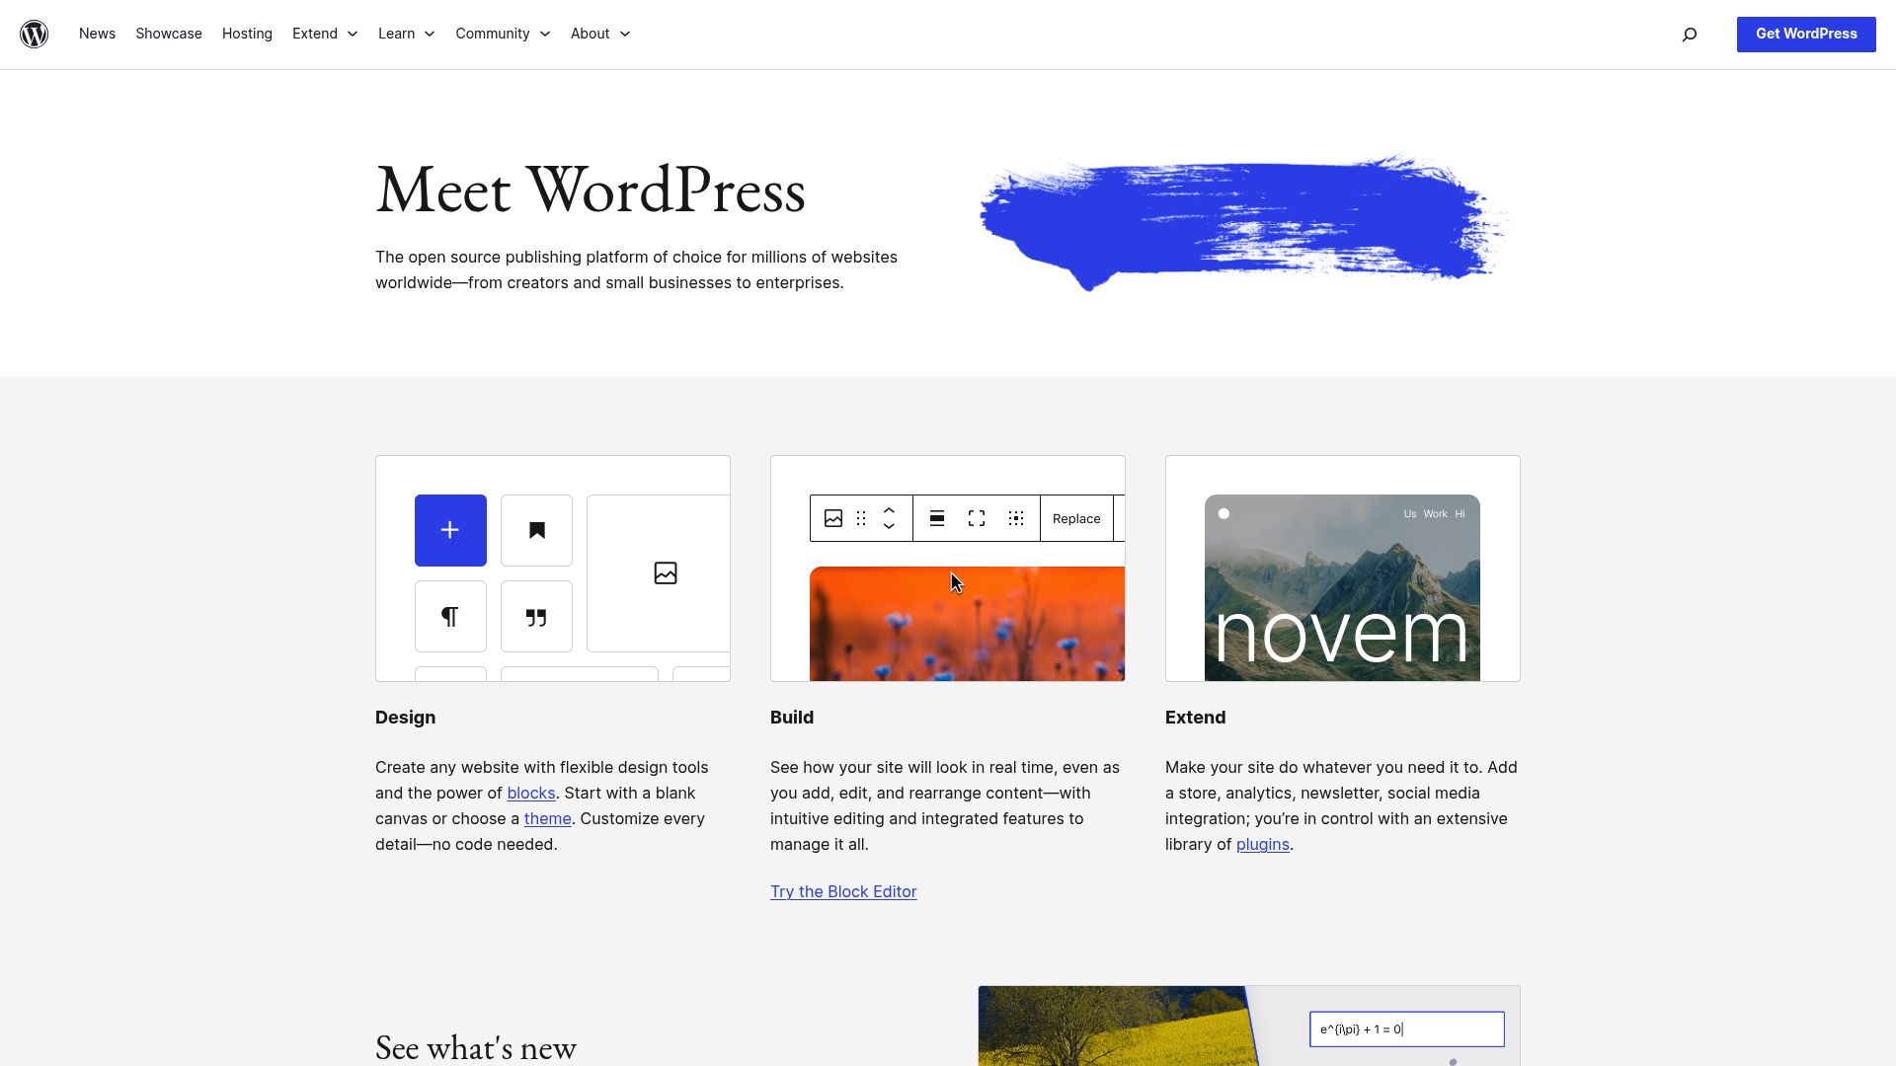Grab the drag handle icon in the toolbar
Viewport: 1896px width, 1066px height.
(860, 518)
